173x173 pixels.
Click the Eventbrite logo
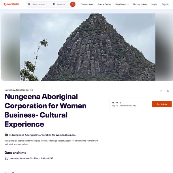(11, 4)
